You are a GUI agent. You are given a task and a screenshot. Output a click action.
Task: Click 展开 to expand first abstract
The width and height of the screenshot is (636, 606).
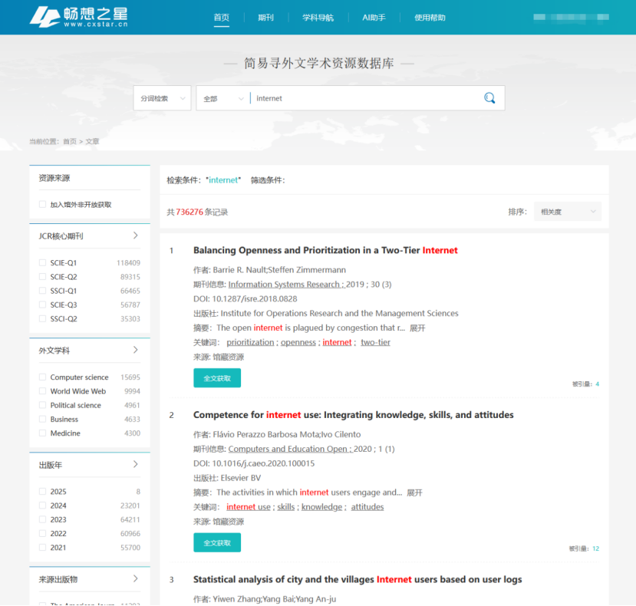tap(417, 328)
